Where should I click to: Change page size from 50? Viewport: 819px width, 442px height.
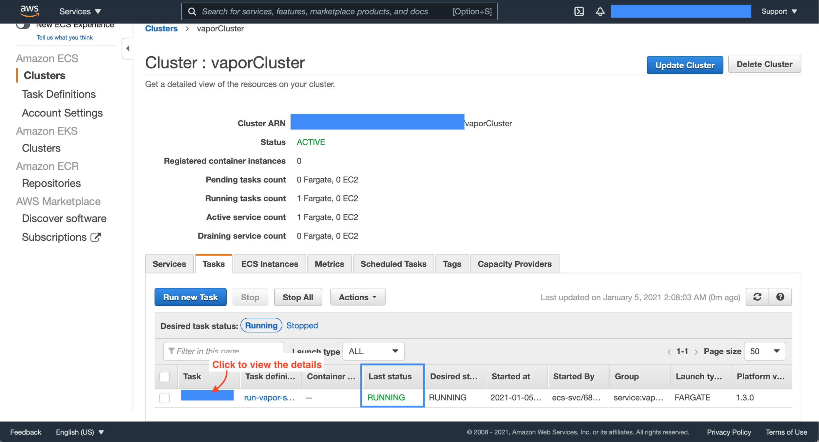coord(765,351)
